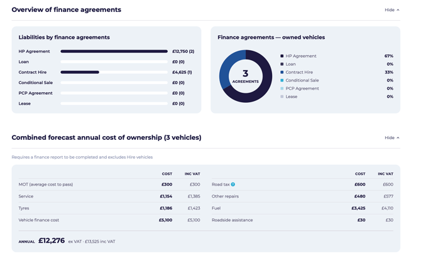Click the Fuel inc VAT £4,110 value

pyautogui.click(x=388, y=208)
